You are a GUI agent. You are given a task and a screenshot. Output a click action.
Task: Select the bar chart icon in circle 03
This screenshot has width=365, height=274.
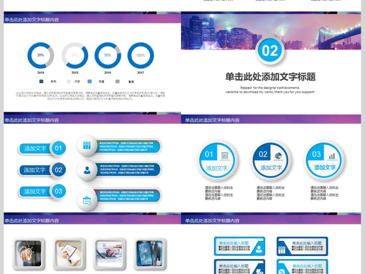coord(332,155)
